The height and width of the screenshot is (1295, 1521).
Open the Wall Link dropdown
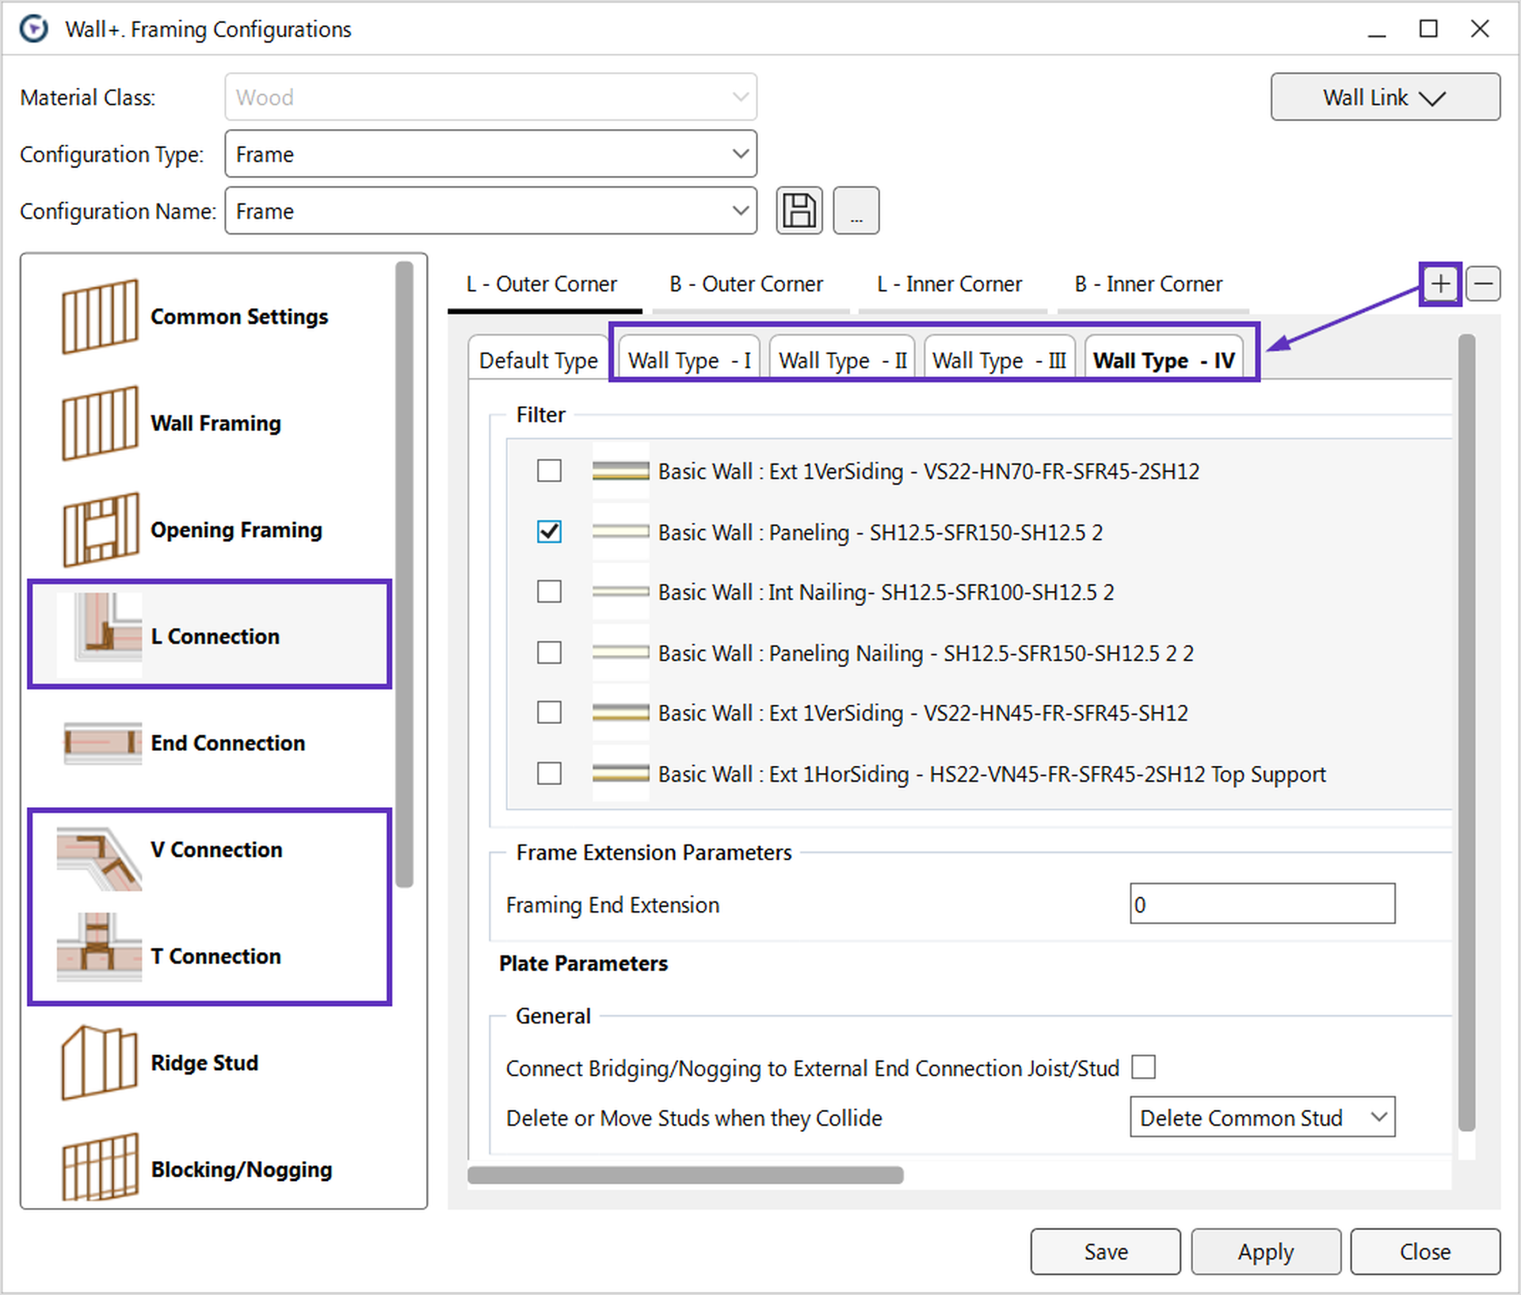coord(1386,97)
